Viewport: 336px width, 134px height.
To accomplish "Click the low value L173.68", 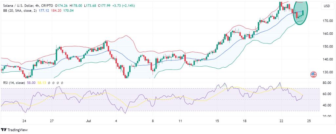I will click(91, 6).
